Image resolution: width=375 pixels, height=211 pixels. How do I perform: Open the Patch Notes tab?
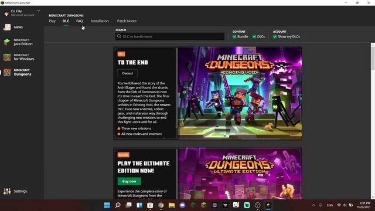(127, 21)
